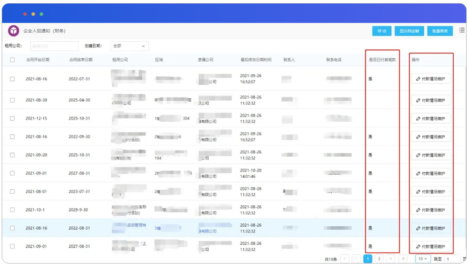Go to the previous page arrow

(356, 258)
